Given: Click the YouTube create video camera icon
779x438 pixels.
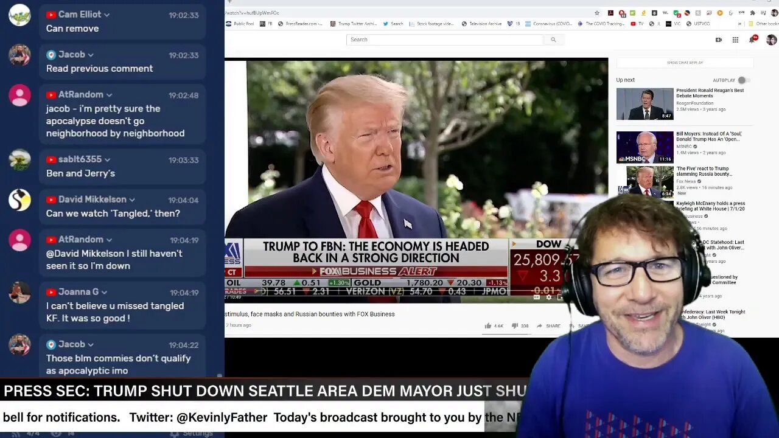Looking at the screenshot, I should (x=719, y=40).
